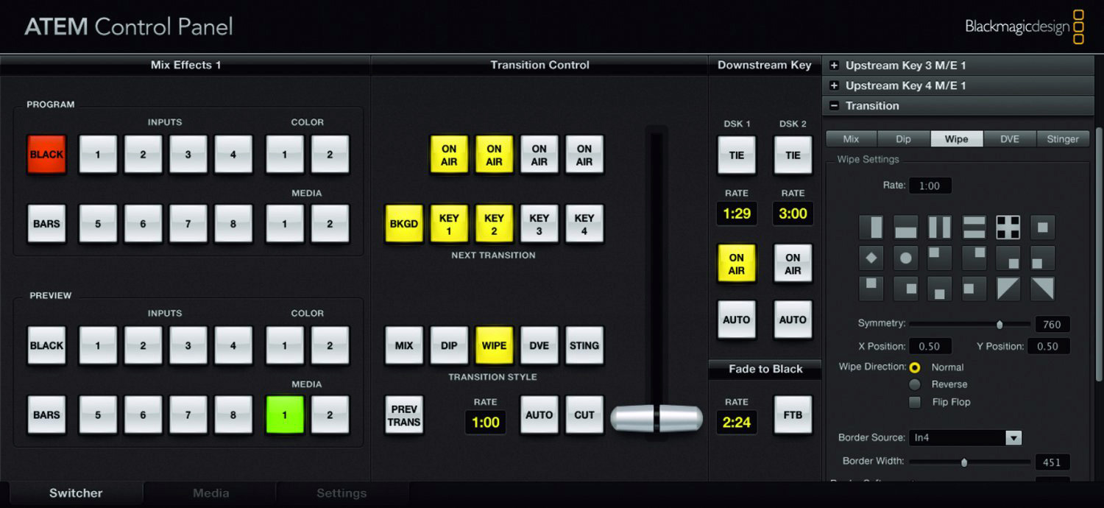The width and height of the screenshot is (1104, 508).
Task: Select the Reverse wipe direction
Action: tap(915, 384)
